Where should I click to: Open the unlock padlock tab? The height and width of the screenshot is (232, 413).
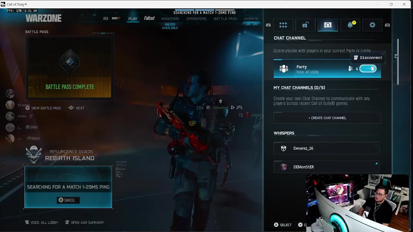[305, 25]
